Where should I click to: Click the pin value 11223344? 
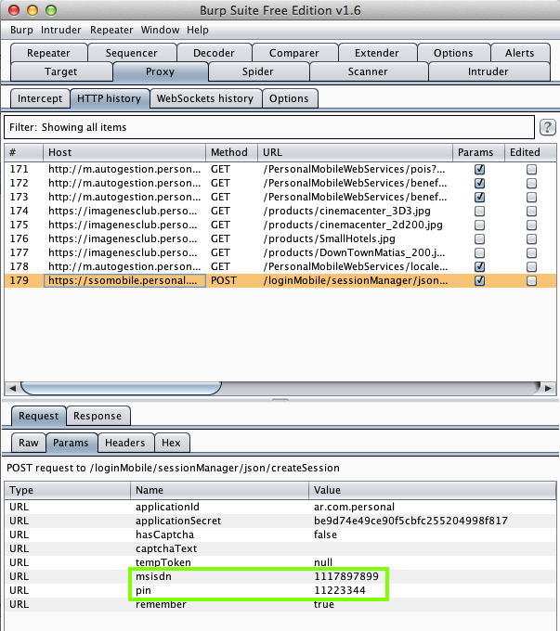point(340,590)
